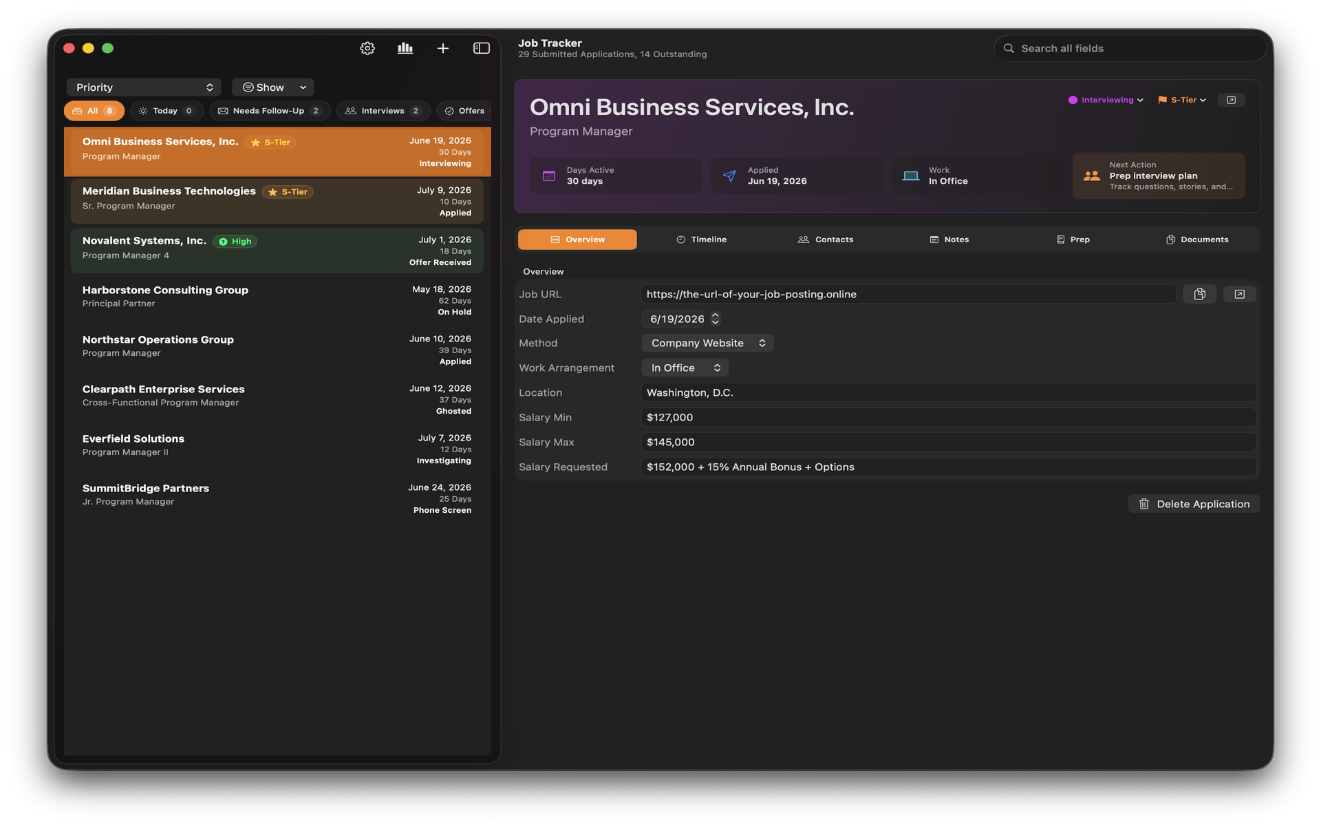Viewport: 1321px width, 826px height.
Task: Open the Job URL in browser icon
Action: click(1240, 294)
